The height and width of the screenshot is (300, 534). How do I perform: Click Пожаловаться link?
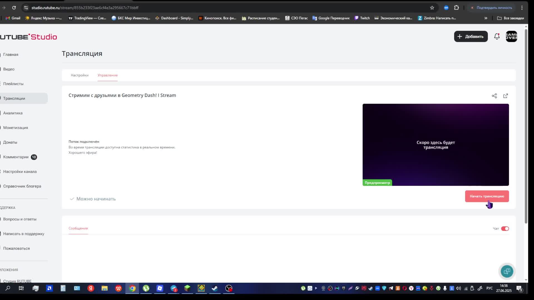(x=16, y=248)
